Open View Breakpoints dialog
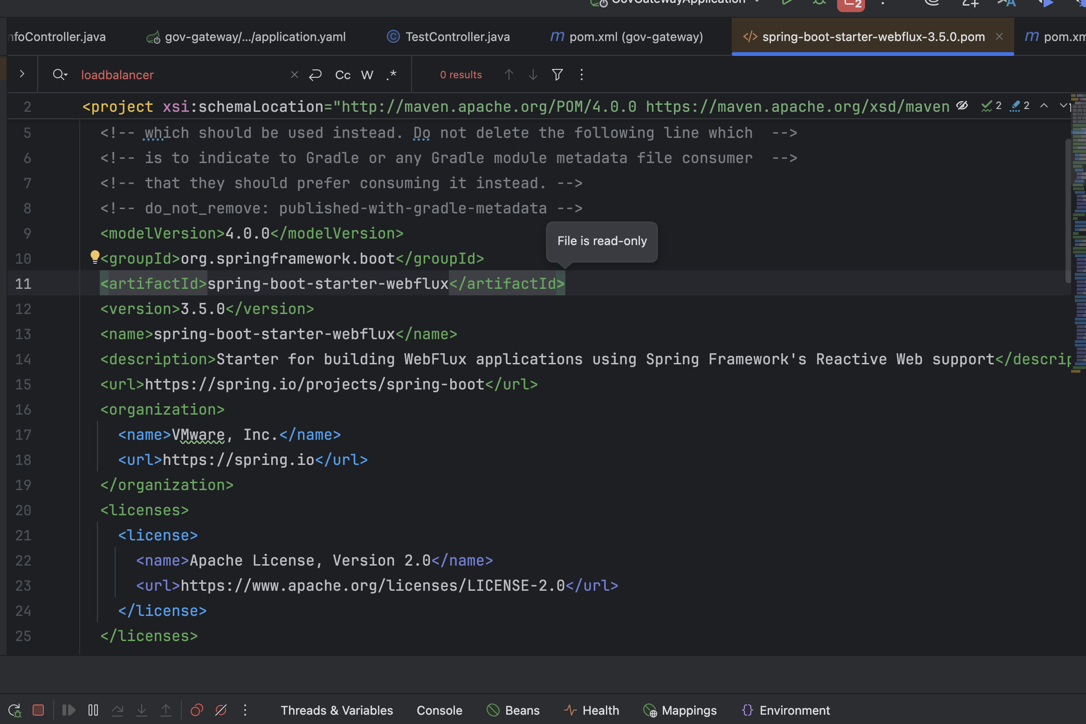The width and height of the screenshot is (1086, 724). click(197, 710)
